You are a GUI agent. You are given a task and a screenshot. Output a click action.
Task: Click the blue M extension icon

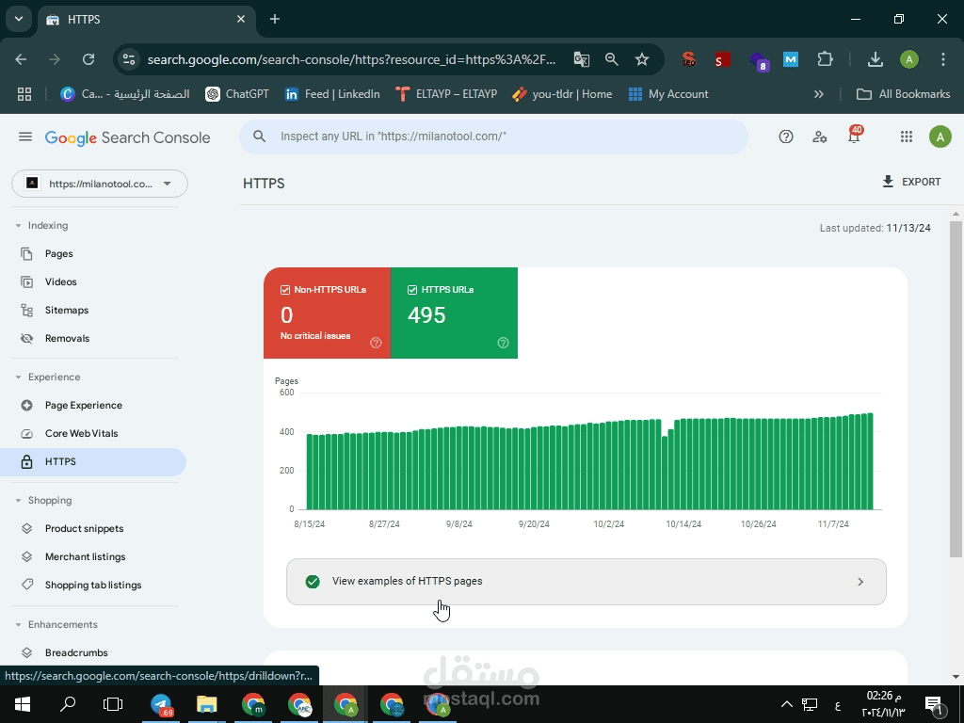791,59
